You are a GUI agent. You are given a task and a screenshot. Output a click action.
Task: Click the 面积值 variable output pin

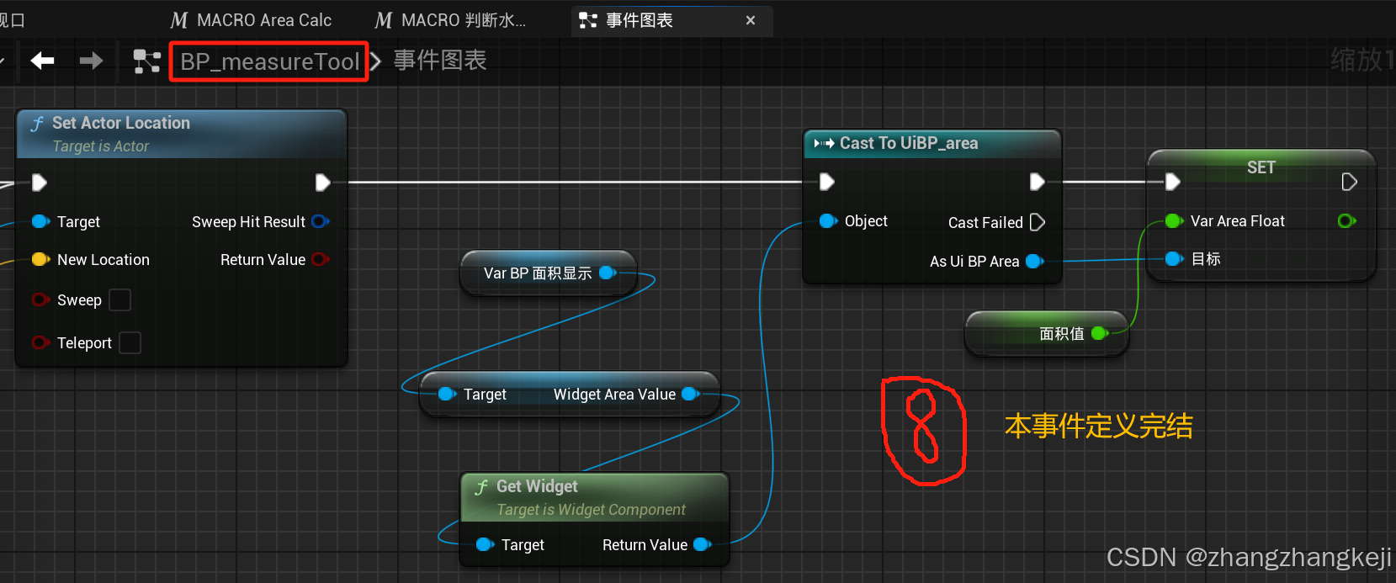coord(1100,334)
